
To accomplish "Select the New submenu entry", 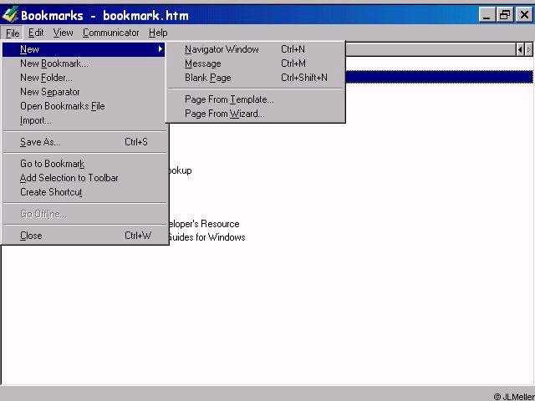I will point(84,49).
